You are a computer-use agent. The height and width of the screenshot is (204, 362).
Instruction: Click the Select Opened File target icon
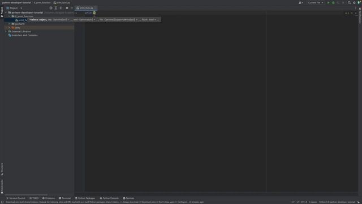pyautogui.click(x=51, y=8)
